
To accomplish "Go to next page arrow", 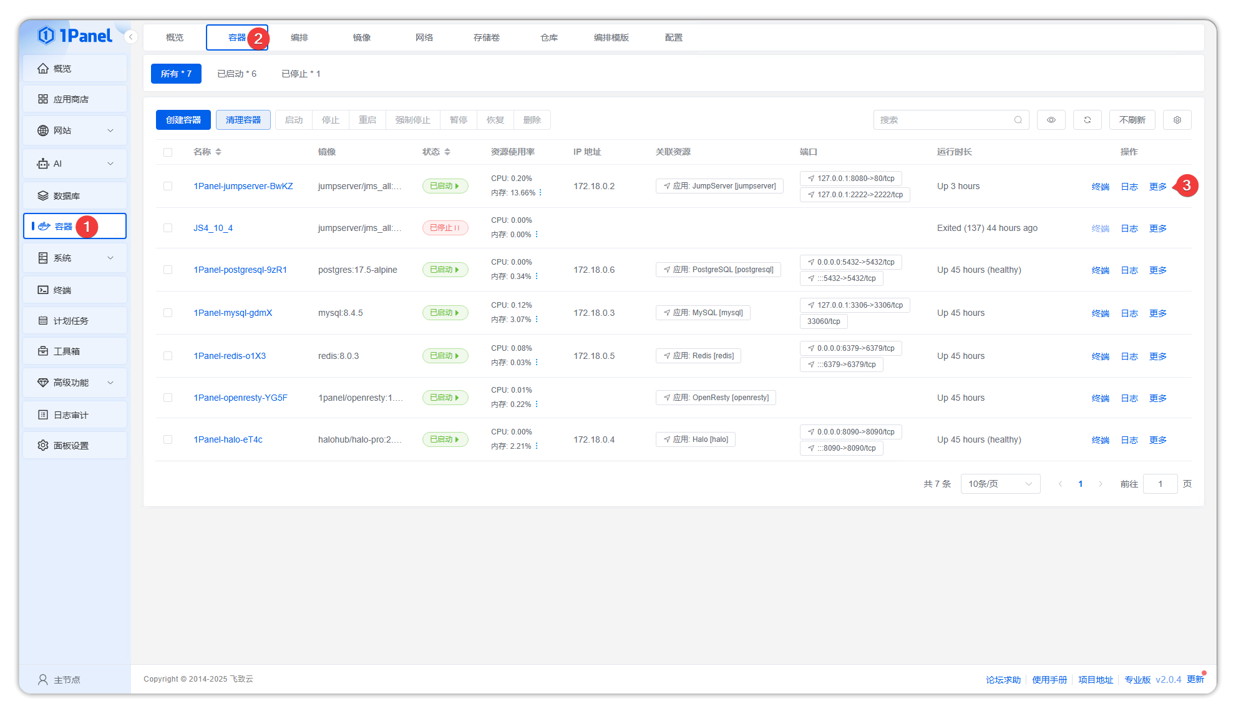I will (1101, 484).
